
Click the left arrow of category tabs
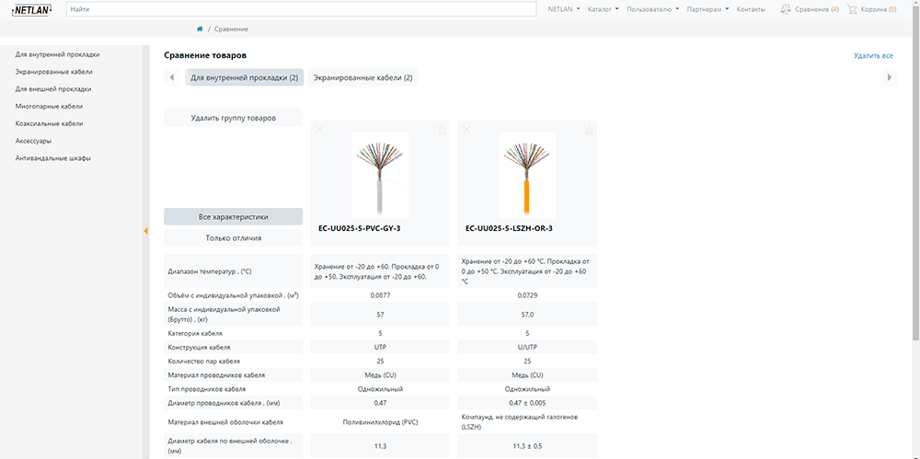[x=171, y=77]
